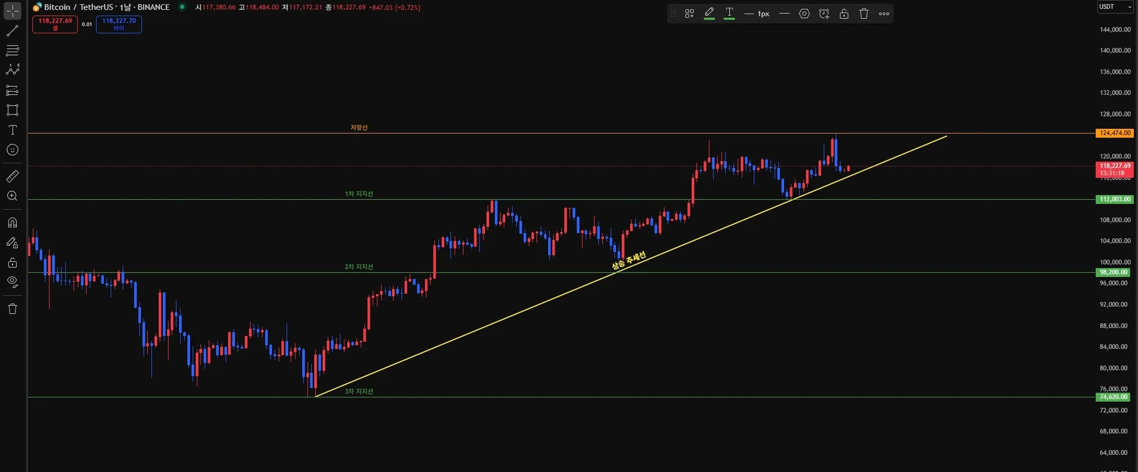Open the emoji and icons tool

pos(12,150)
